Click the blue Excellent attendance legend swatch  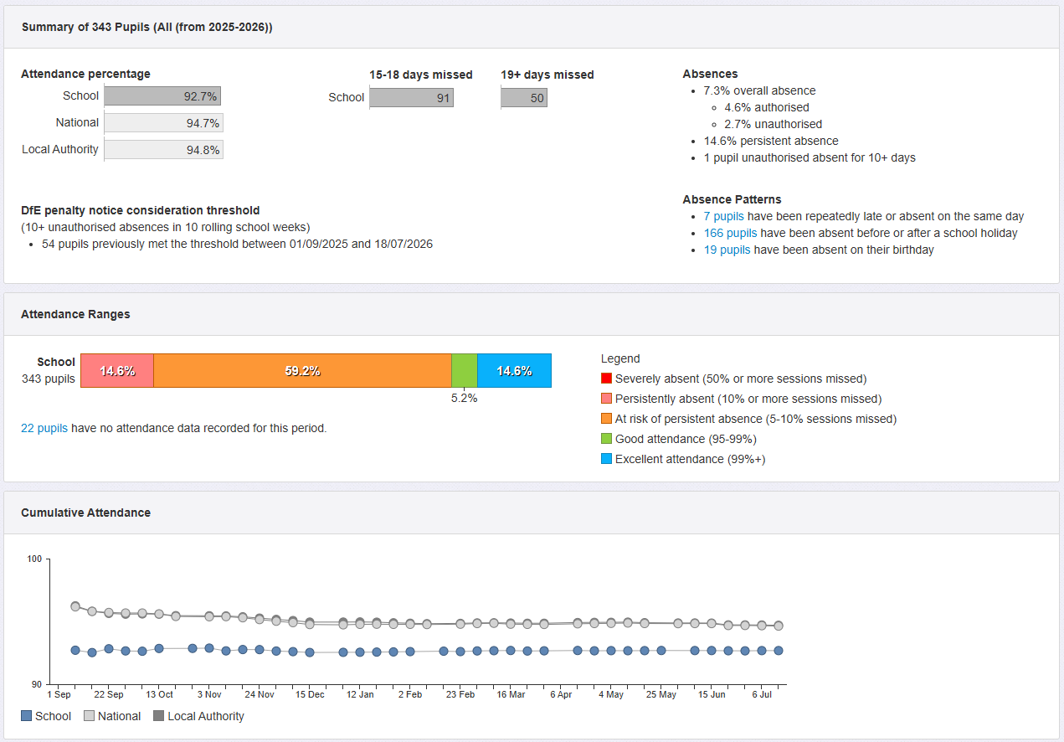[606, 459]
